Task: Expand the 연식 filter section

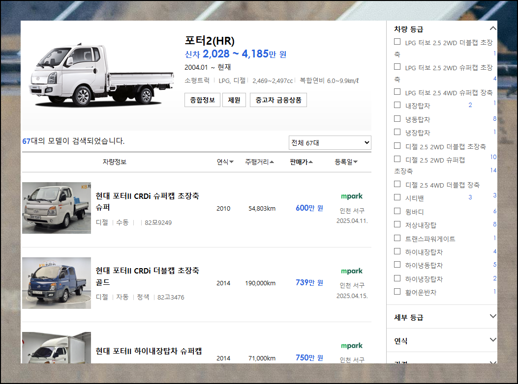Action: point(492,340)
